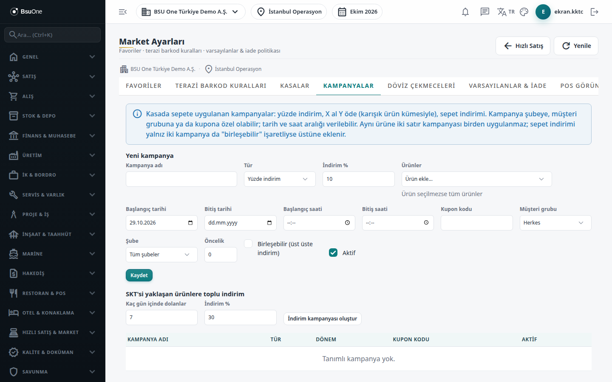Screen dimensions: 612x382
Task: Click the Savunma shield icon
Action: (14, 372)
